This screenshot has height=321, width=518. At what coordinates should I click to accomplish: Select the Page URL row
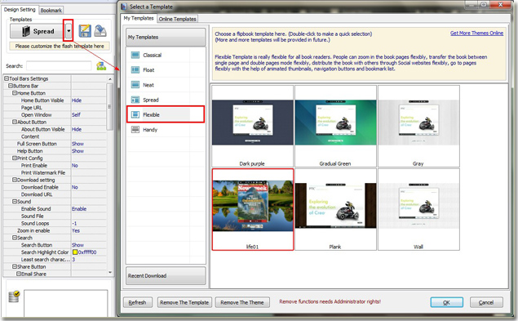[55, 108]
